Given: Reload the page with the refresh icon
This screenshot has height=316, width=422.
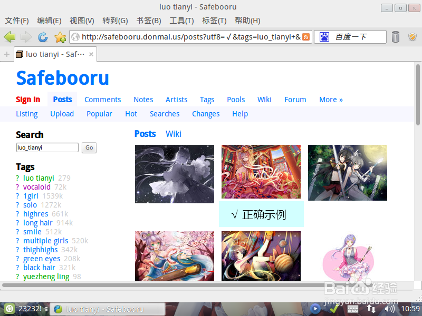Looking at the screenshot, I should 43,37.
